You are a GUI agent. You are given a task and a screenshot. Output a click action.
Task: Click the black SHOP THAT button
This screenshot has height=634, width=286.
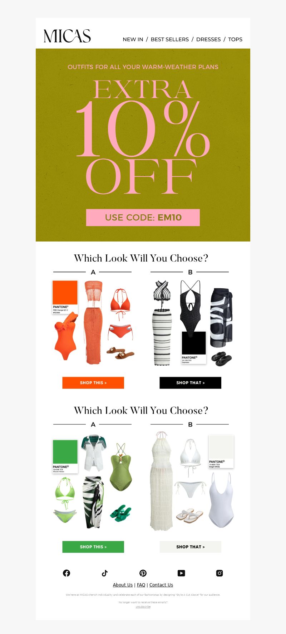click(191, 383)
